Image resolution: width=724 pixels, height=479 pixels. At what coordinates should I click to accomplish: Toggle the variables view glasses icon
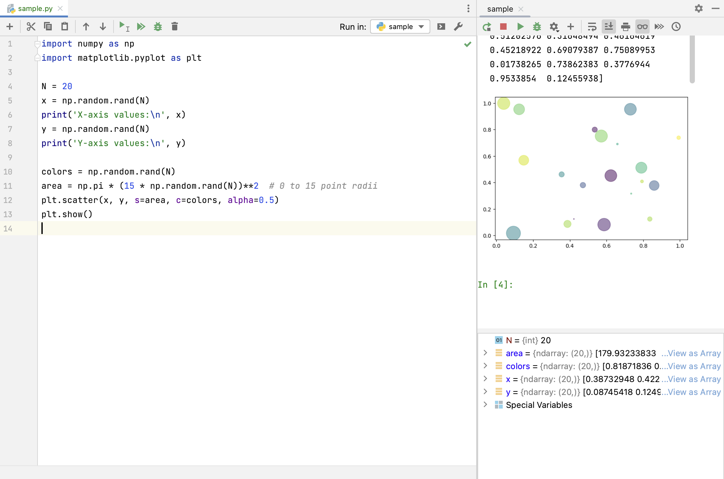point(642,27)
